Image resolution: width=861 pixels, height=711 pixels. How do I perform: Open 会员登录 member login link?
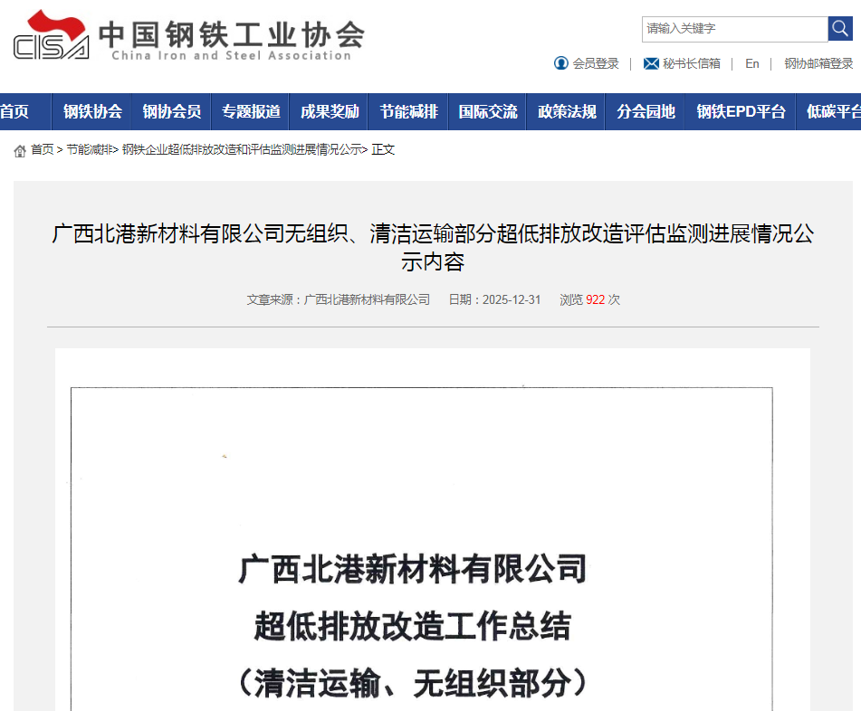596,63
